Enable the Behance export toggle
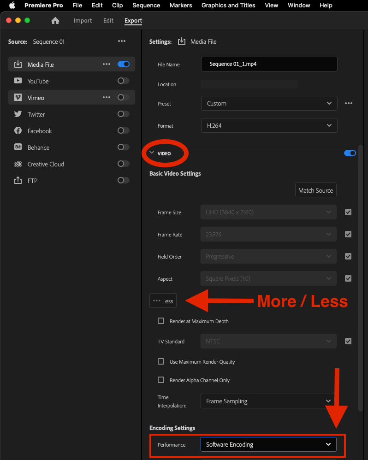The width and height of the screenshot is (368, 460). point(123,147)
